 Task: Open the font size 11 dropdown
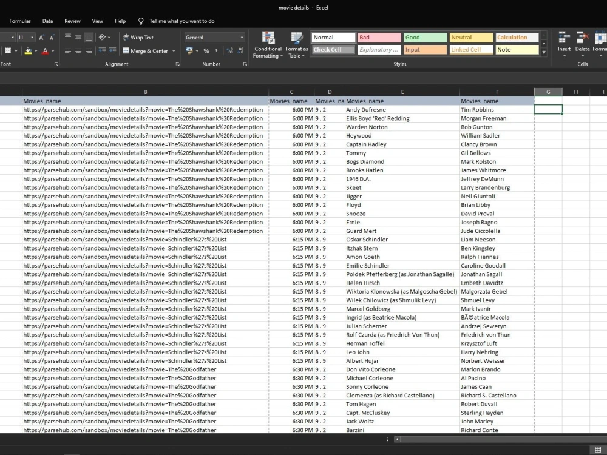pos(32,38)
